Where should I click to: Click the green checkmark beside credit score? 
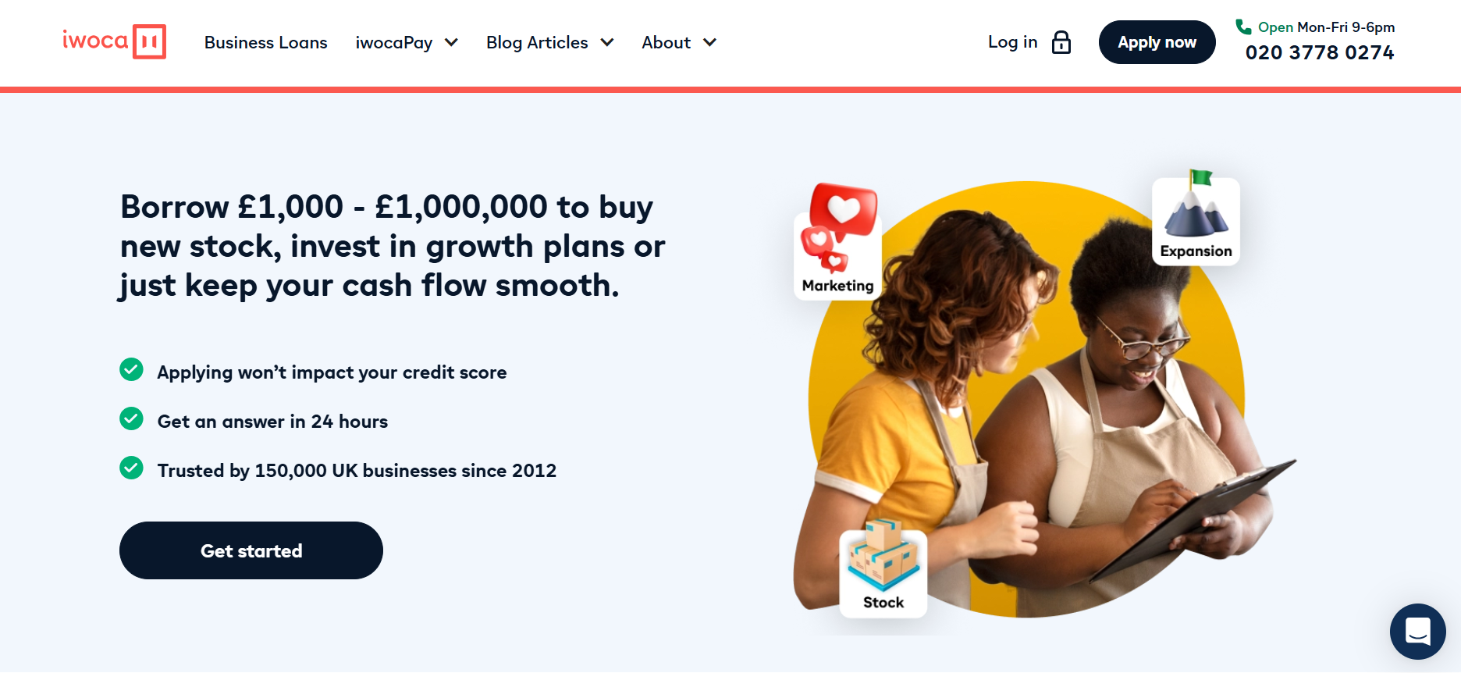pos(131,370)
